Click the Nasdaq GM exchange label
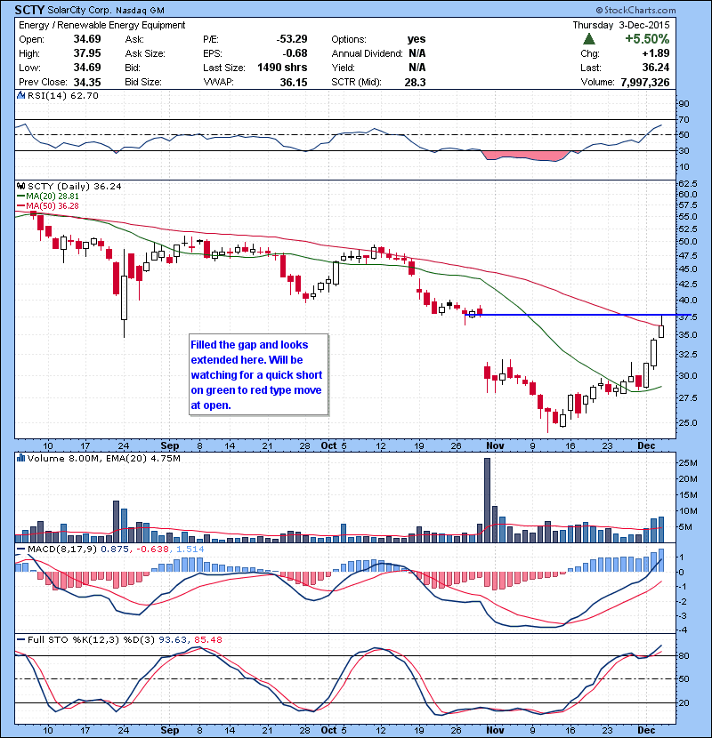712x738 pixels. pyautogui.click(x=140, y=11)
